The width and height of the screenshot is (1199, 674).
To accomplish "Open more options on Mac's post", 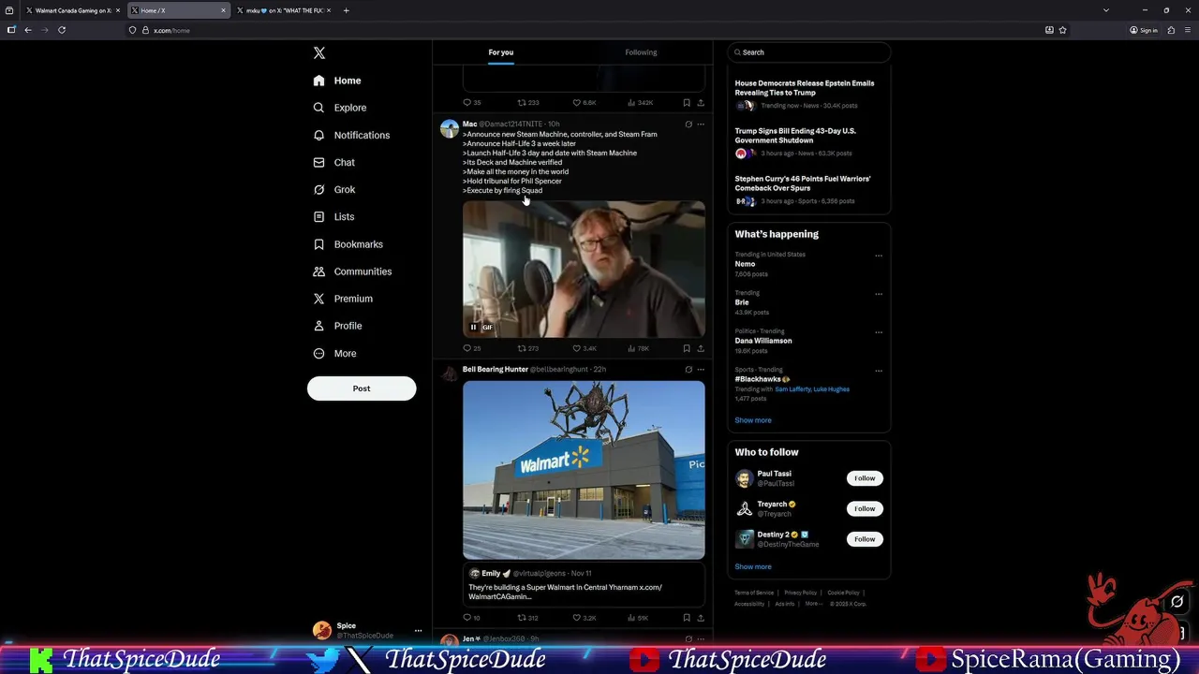I will tap(700, 124).
